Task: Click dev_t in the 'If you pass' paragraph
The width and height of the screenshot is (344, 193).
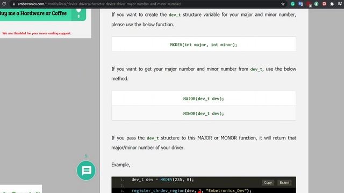Action: [x=153, y=138]
